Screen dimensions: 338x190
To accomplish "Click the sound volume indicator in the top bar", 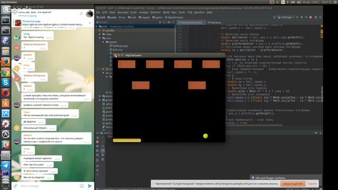I will coord(298,2).
